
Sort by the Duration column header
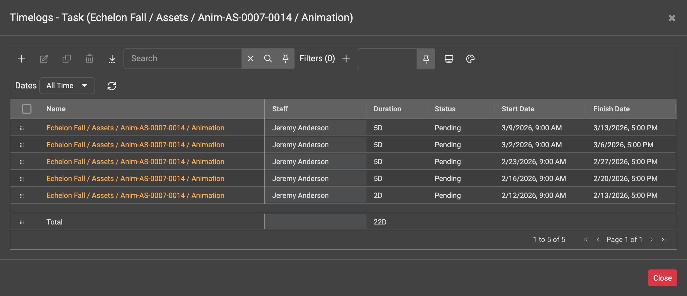click(x=387, y=109)
